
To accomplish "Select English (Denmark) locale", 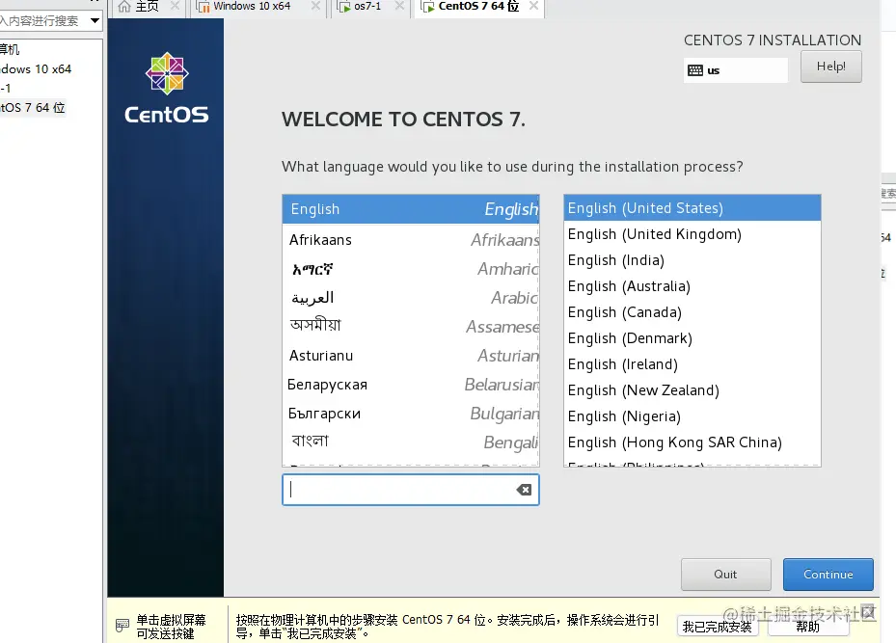I will [692, 338].
